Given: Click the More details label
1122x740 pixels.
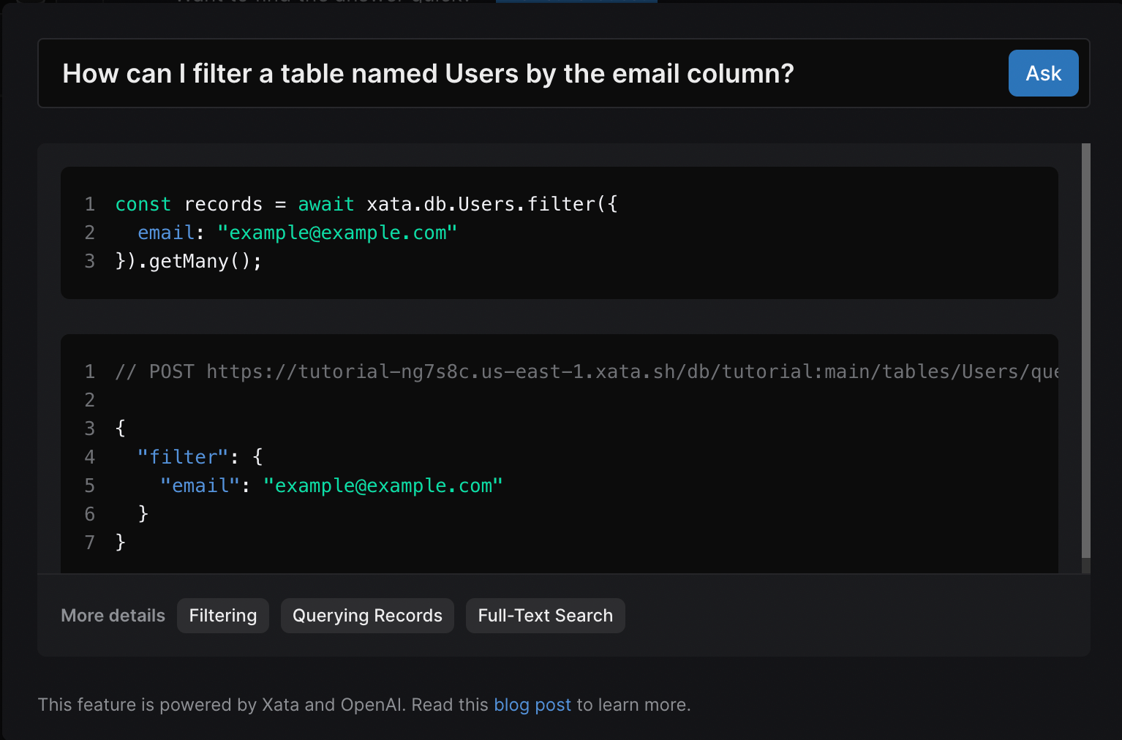Looking at the screenshot, I should click(113, 616).
